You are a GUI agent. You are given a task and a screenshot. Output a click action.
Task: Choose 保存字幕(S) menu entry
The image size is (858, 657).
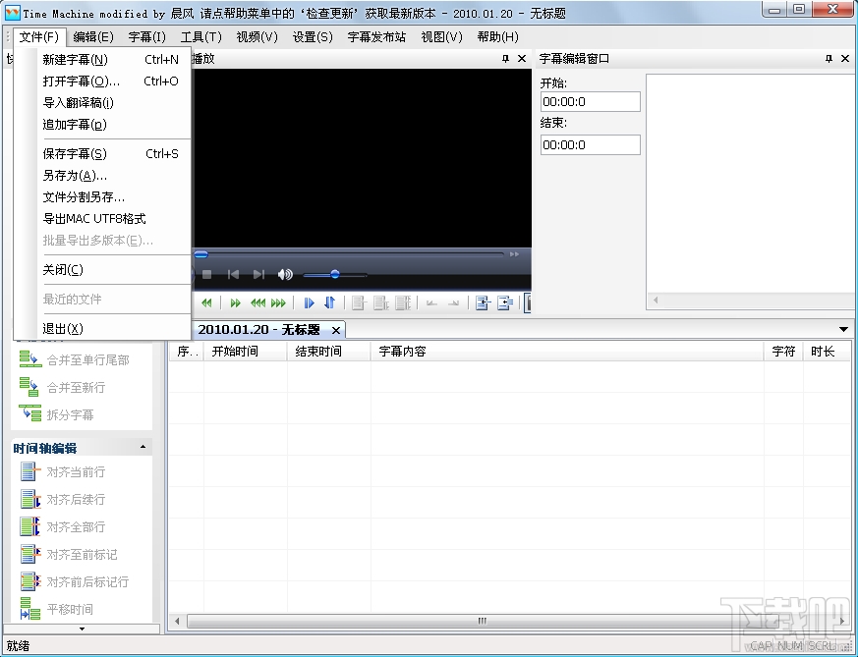[x=102, y=154]
